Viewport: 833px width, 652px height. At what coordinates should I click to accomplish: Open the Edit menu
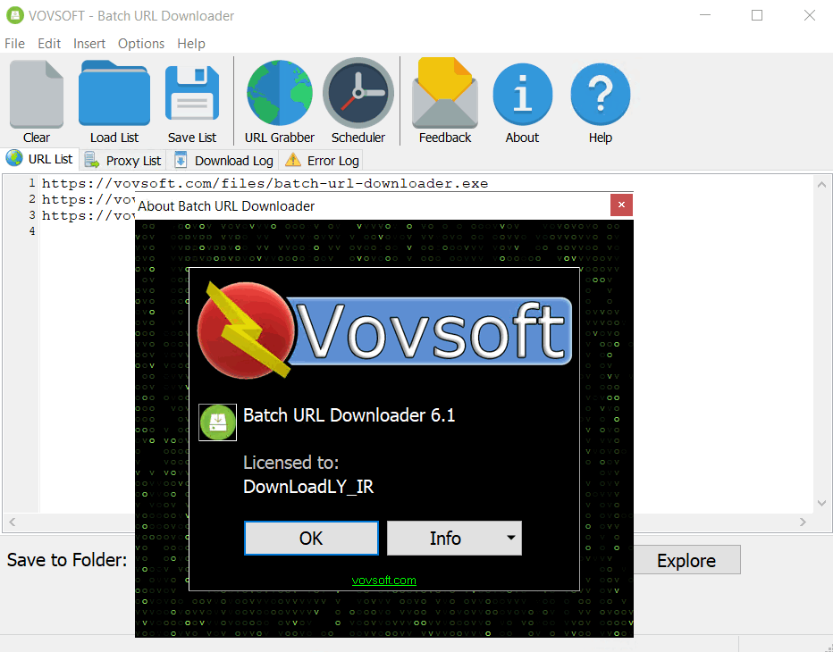pyautogui.click(x=49, y=44)
